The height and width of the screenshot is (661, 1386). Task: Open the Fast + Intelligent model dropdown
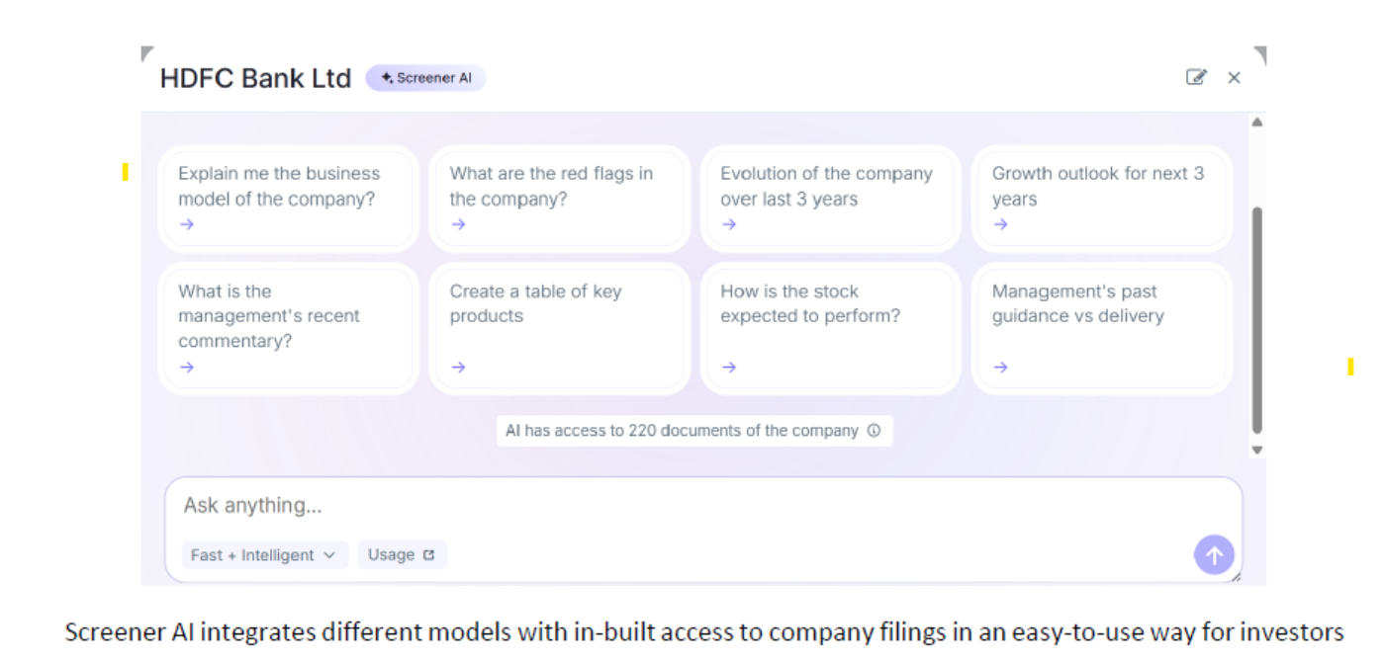point(263,555)
